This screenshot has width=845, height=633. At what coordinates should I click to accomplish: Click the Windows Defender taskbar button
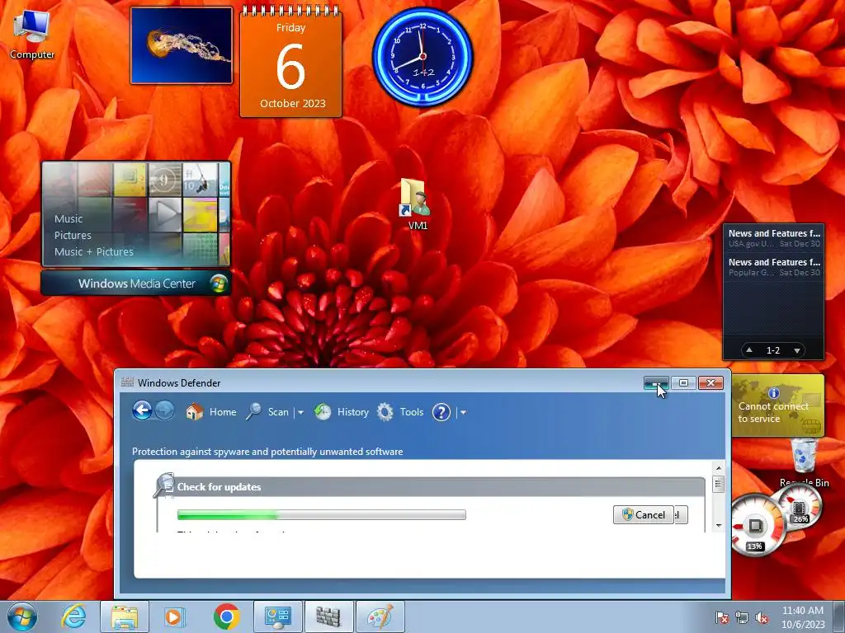[x=328, y=617]
